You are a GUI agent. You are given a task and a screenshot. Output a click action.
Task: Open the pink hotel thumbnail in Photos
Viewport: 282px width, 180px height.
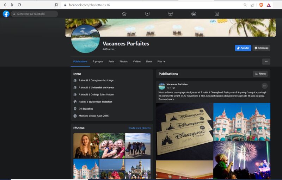[x=86, y=169]
